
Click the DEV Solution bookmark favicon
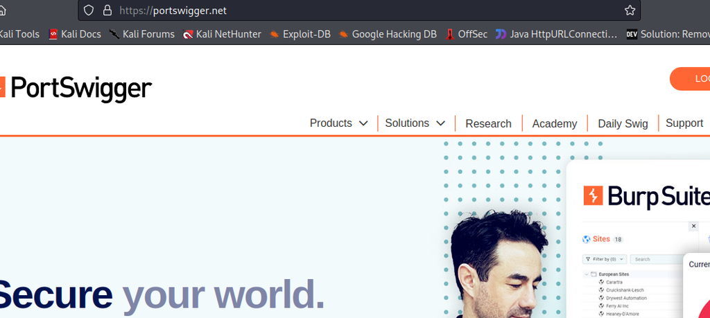[631, 34]
